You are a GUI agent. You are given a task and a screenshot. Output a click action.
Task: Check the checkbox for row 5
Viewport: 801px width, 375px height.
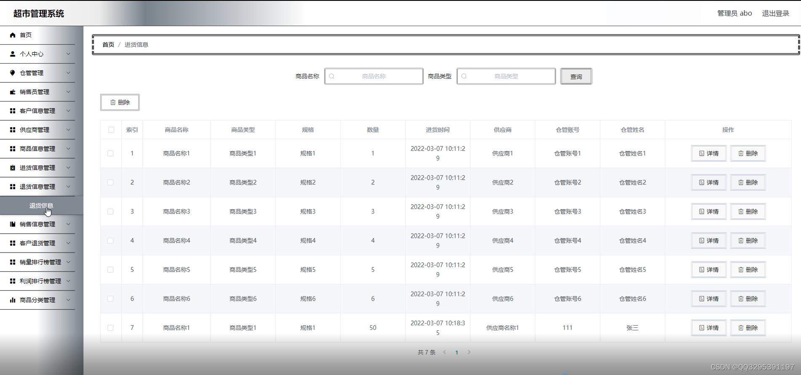pos(110,269)
